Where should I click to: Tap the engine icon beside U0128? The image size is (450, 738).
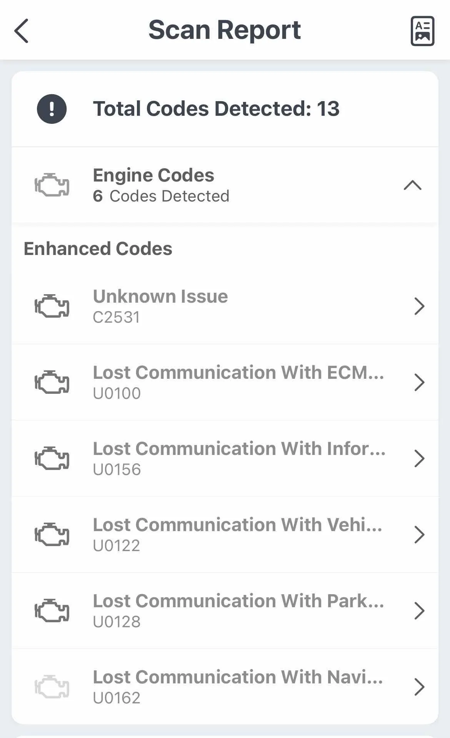tap(52, 611)
